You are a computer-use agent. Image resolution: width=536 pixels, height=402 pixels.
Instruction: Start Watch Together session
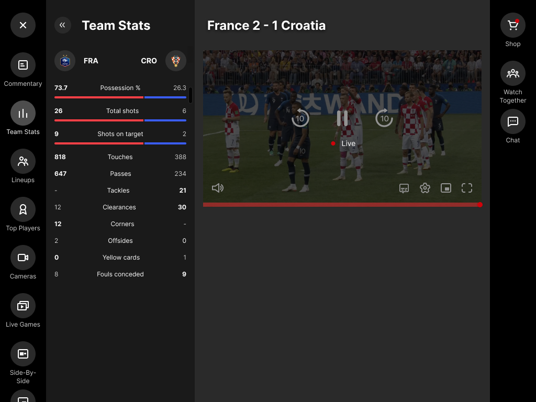tap(513, 73)
